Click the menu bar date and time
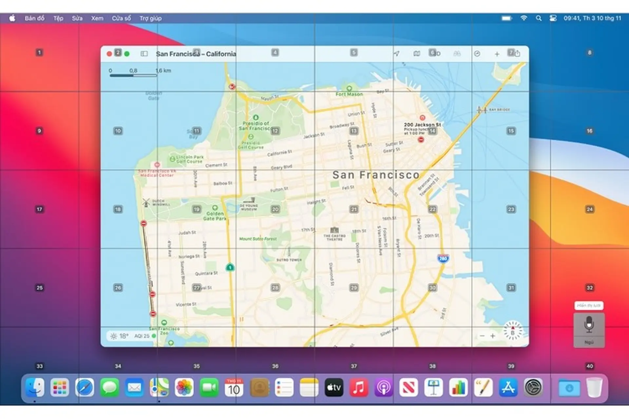629x419 pixels. pos(592,18)
